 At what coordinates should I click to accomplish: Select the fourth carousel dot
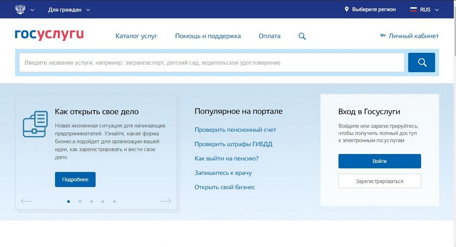[103, 201]
